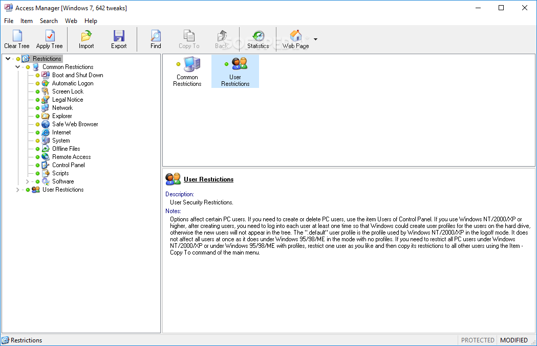
Task: Select Legal Notice tree item
Action: pyautogui.click(x=68, y=100)
